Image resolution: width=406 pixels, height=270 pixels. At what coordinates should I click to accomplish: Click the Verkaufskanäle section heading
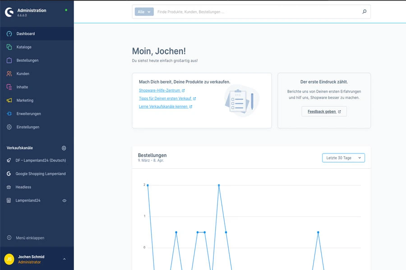(x=20, y=148)
